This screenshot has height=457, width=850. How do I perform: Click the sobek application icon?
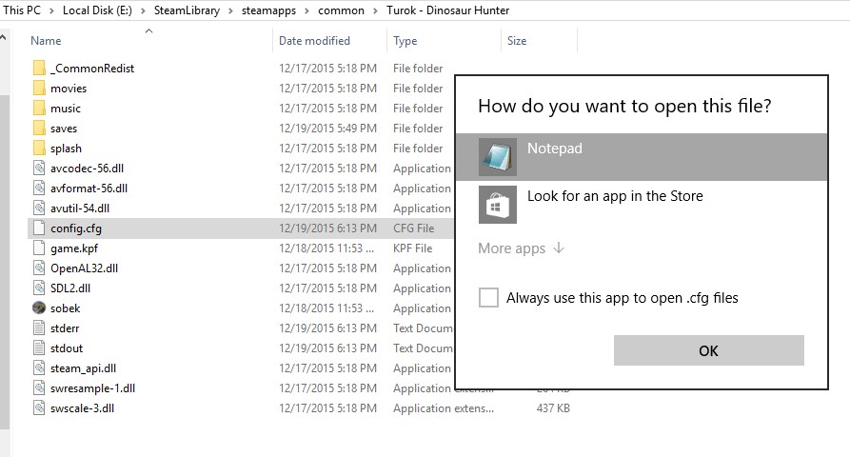pos(39,308)
